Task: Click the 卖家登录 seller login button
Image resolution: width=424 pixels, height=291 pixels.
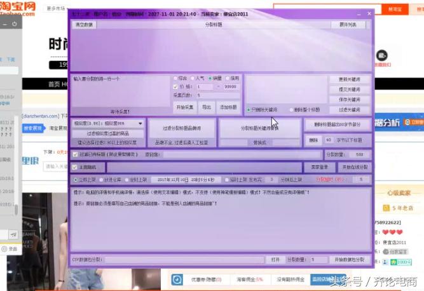Action: coord(319,167)
